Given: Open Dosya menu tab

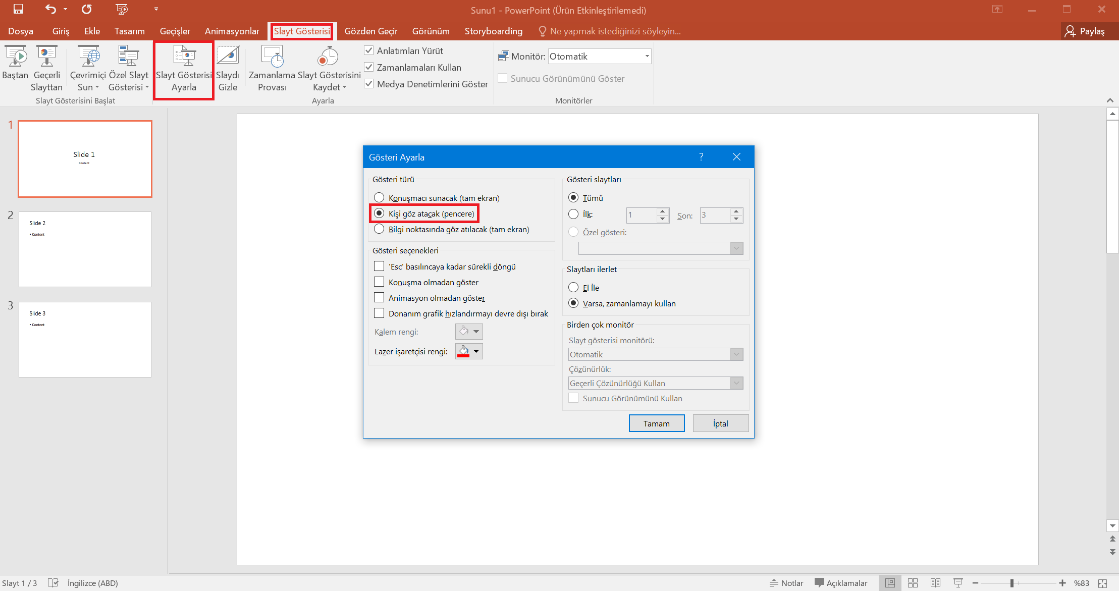Looking at the screenshot, I should (21, 31).
